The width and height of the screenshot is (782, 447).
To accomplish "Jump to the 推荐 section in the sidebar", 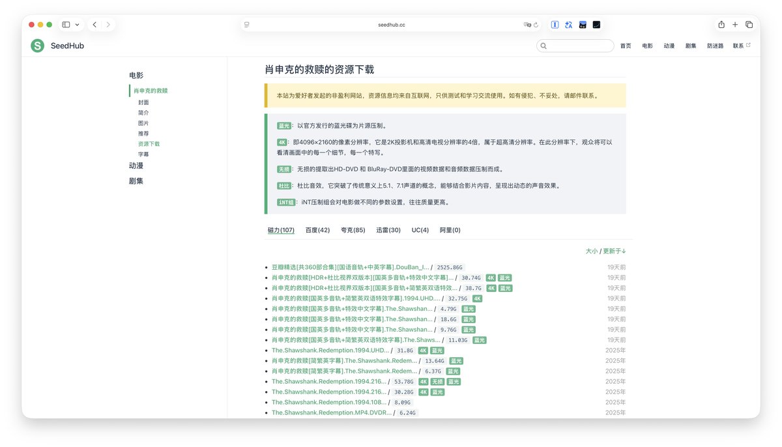I will click(x=143, y=134).
